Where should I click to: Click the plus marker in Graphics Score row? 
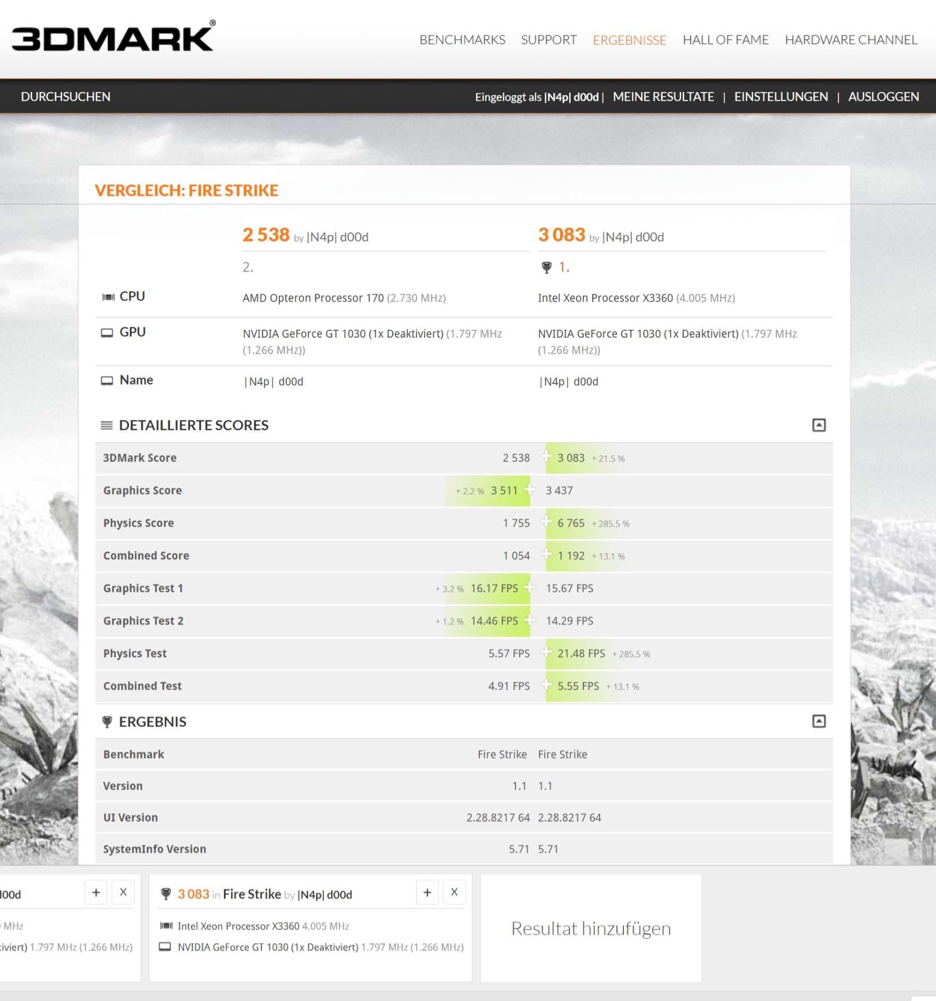tap(530, 489)
